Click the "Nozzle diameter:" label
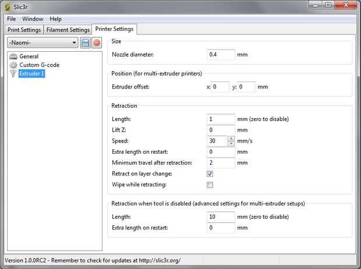 (133, 55)
